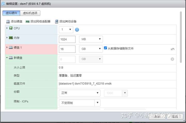Viewport: 186px width, 123px height.
Task: Click the 份额 label
Action: 17,91
